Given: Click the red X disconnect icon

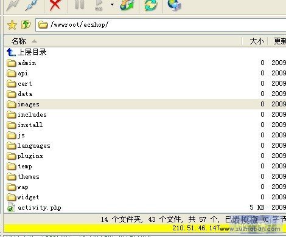Looking at the screenshot, I should pos(55,5).
